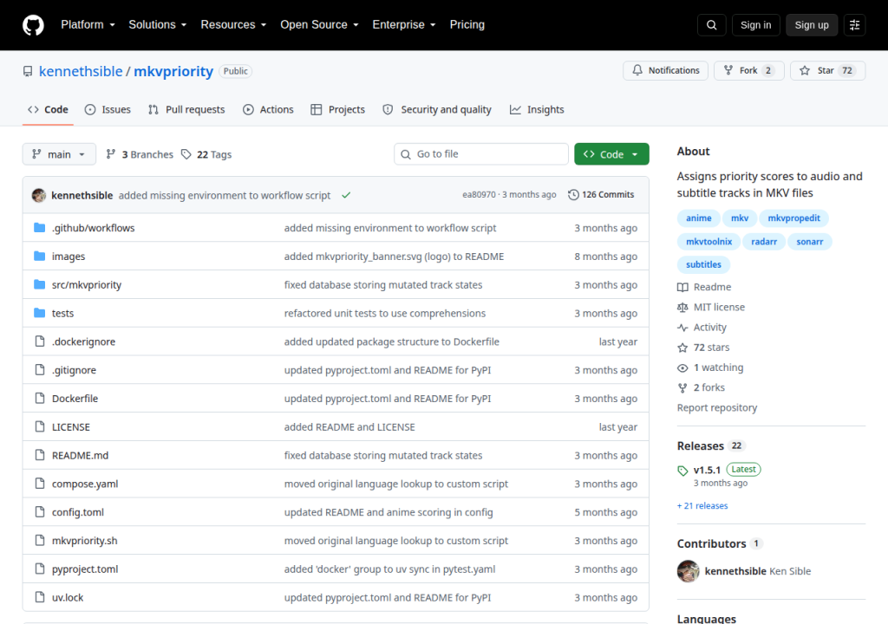Expand the Enterprise menu
The height and width of the screenshot is (624, 888).
[404, 25]
